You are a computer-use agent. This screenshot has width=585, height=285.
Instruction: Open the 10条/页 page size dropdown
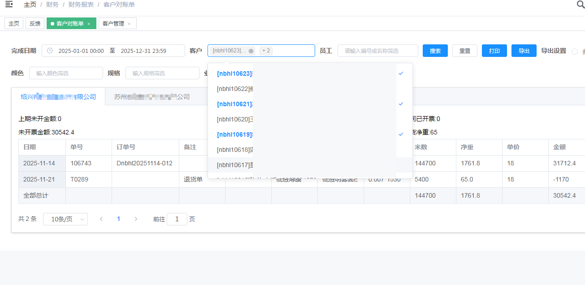[x=65, y=219]
